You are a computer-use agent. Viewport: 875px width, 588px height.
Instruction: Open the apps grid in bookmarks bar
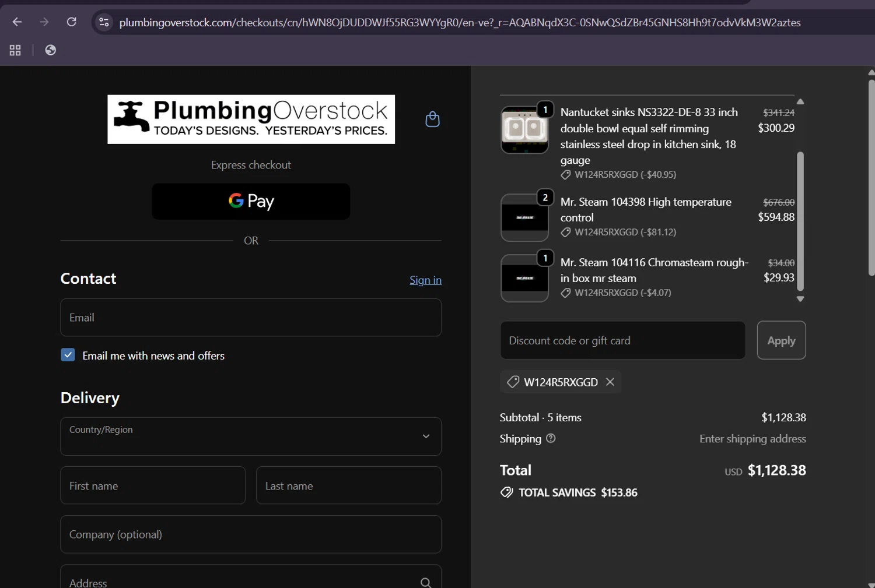15,51
